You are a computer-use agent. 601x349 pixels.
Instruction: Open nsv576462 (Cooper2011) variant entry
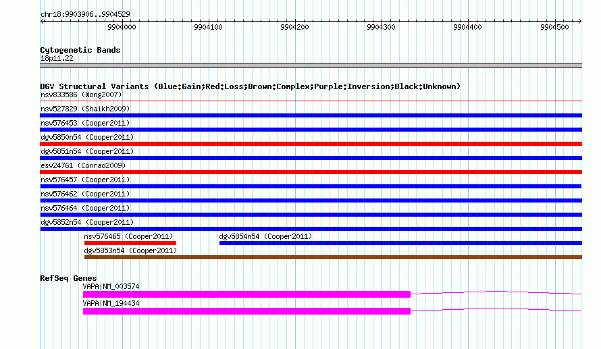pyautogui.click(x=85, y=194)
